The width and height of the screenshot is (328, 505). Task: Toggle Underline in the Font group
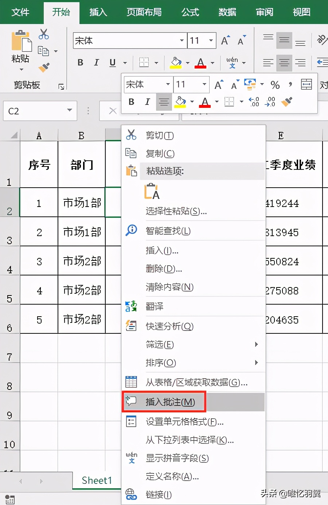pyautogui.click(x=112, y=62)
